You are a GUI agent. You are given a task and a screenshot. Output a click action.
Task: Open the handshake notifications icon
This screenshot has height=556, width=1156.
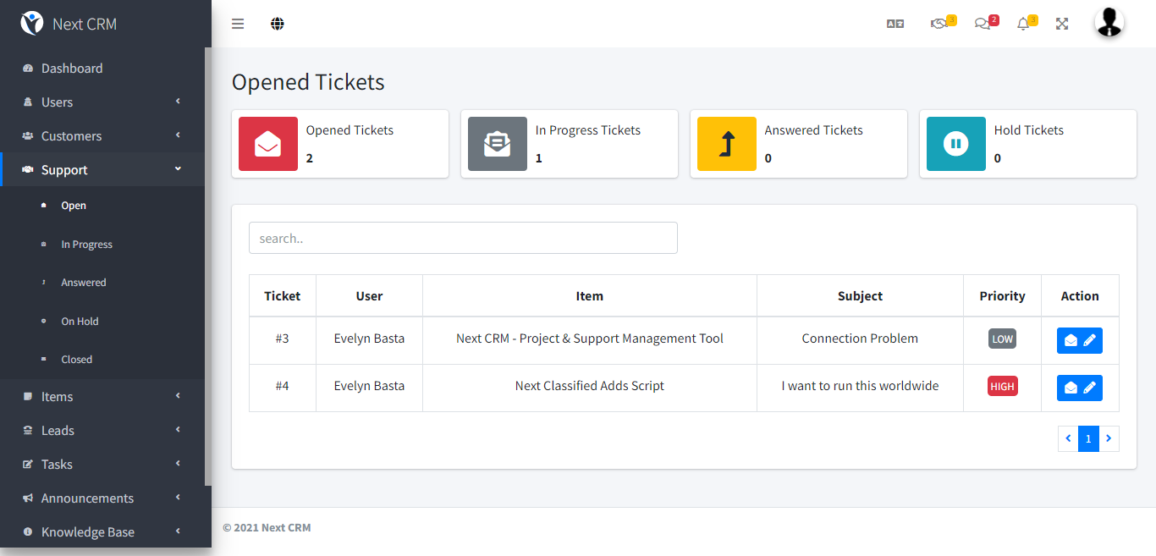(x=939, y=24)
